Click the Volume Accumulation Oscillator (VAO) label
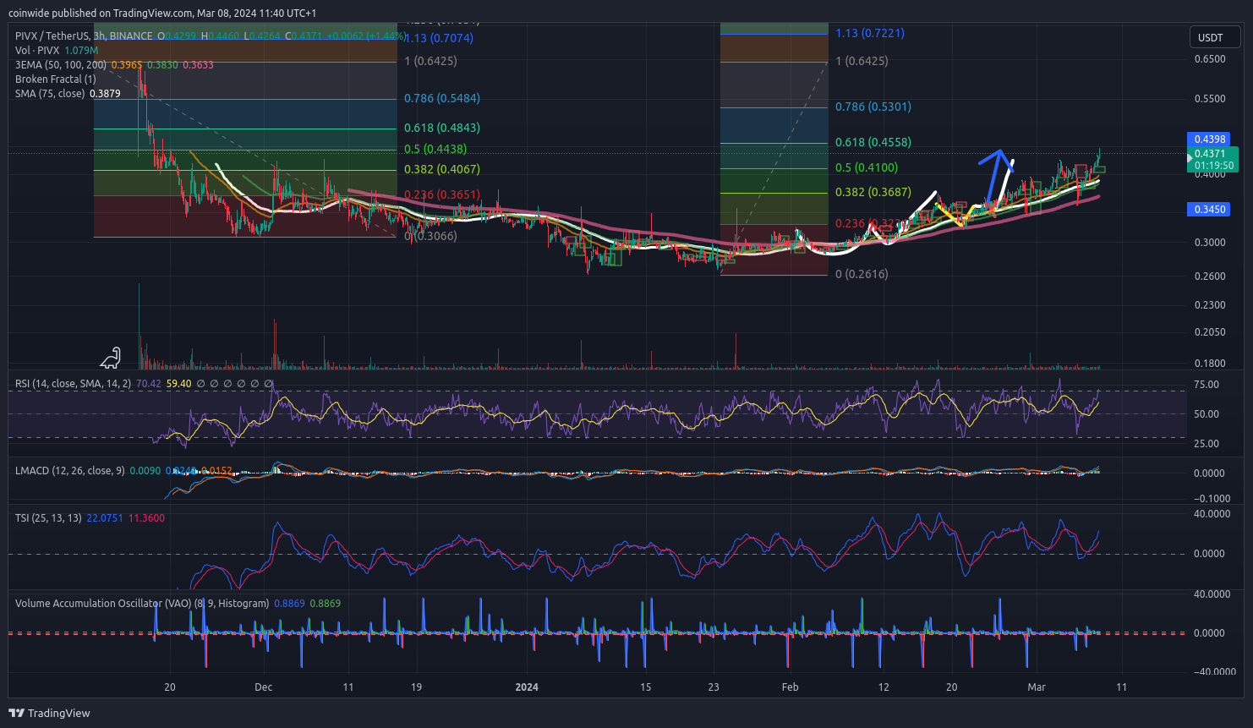This screenshot has width=1253, height=728. (x=142, y=604)
